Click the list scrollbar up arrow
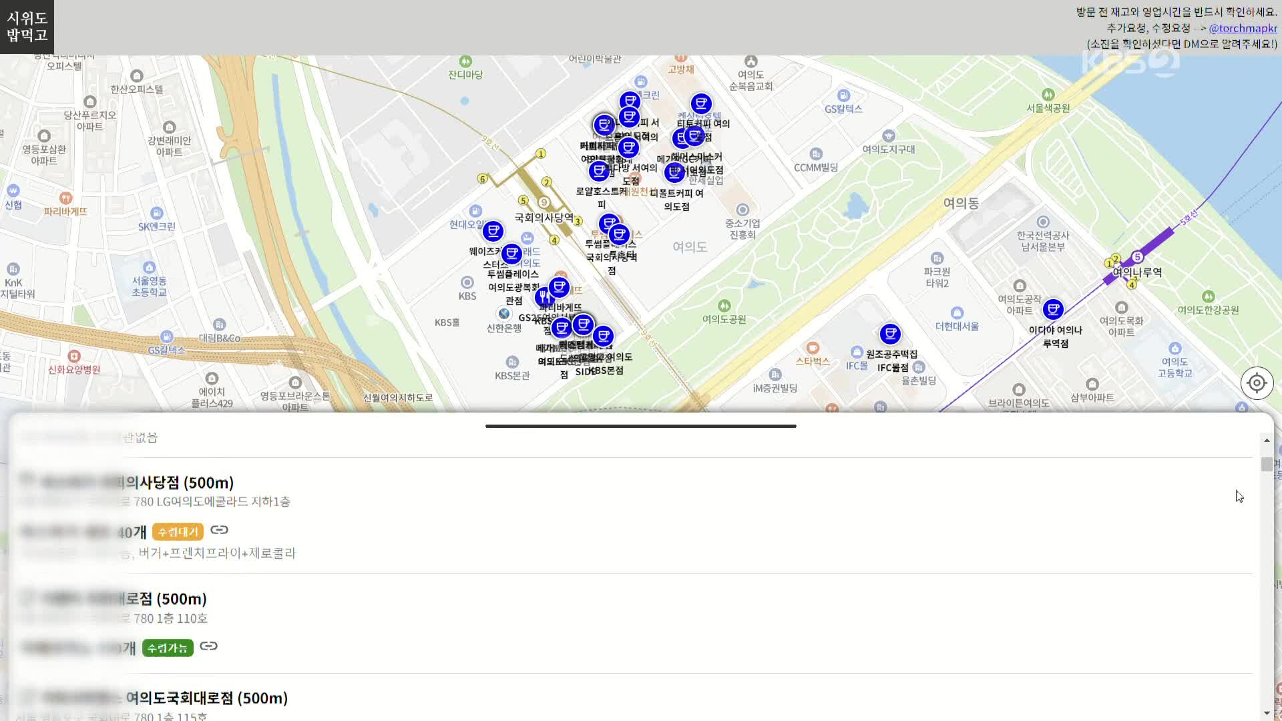Screen dimensions: 1282x721 [x=1267, y=441]
